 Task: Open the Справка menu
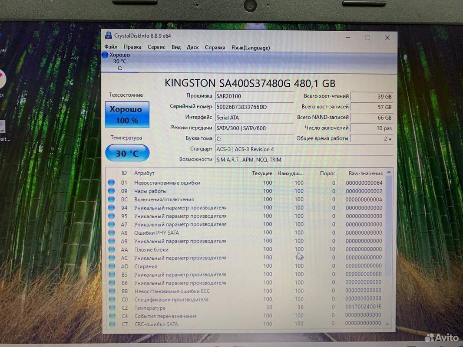click(x=215, y=47)
